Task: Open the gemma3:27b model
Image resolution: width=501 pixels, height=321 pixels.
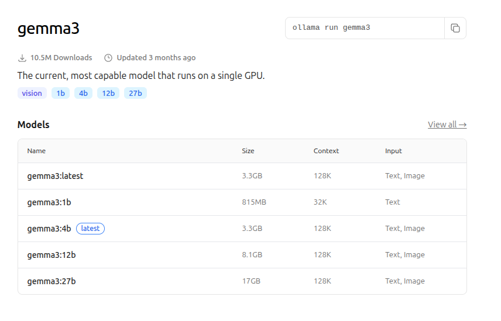Action: 52,281
